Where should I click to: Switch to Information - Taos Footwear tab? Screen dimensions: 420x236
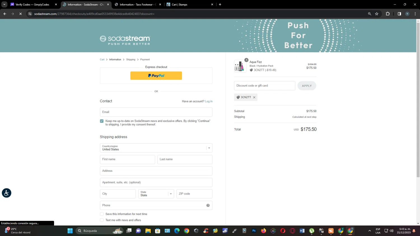(137, 4)
